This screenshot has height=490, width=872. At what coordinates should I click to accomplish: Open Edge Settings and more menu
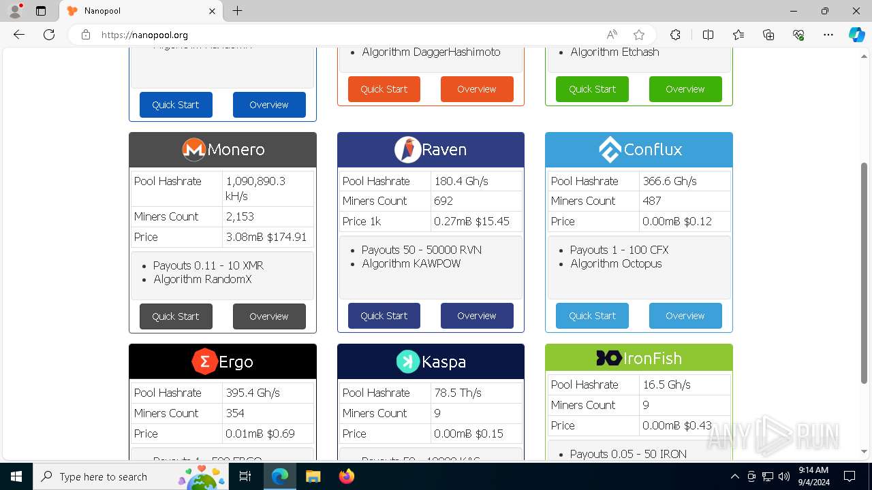pos(828,35)
